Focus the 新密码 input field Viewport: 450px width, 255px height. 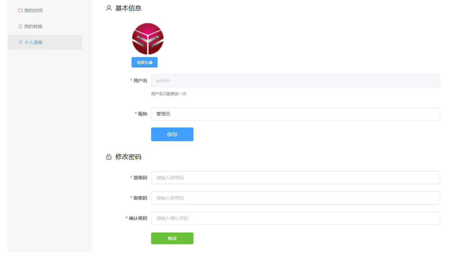[296, 198]
